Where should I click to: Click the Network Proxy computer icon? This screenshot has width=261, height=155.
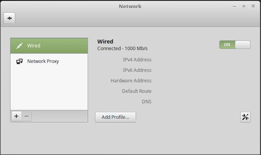[20, 61]
